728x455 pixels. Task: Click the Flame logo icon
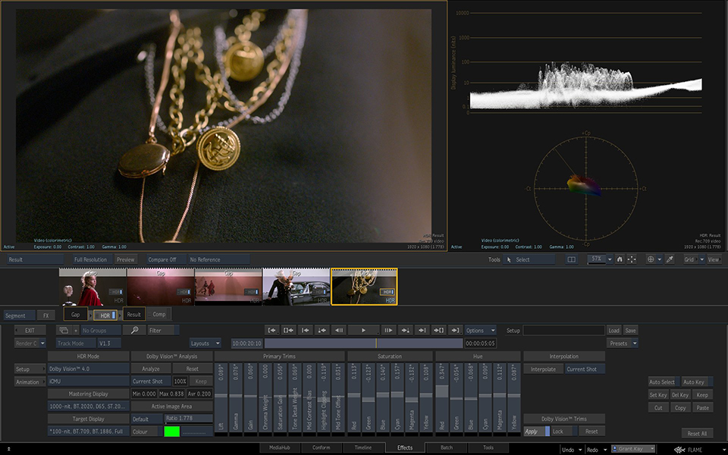[679, 450]
